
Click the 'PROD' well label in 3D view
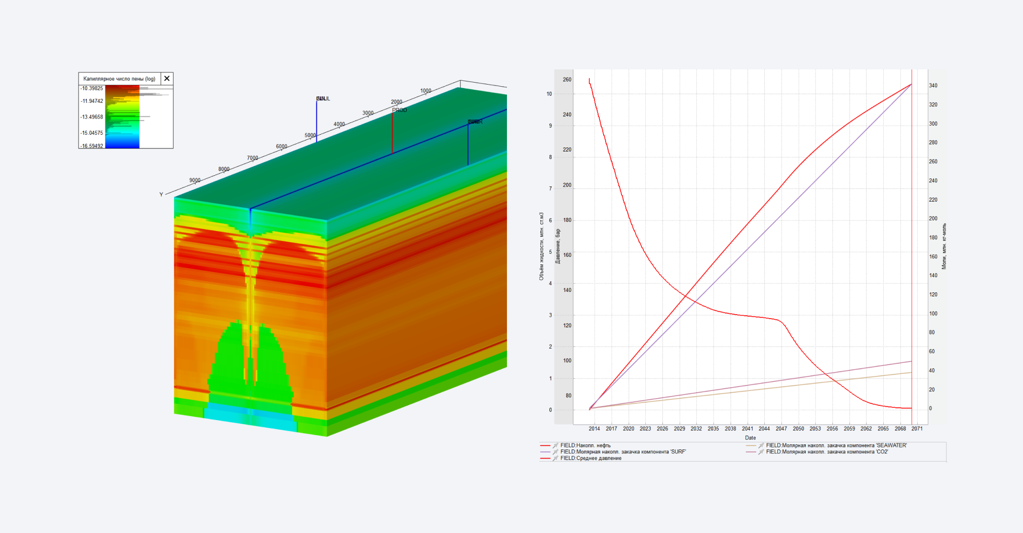(x=400, y=110)
